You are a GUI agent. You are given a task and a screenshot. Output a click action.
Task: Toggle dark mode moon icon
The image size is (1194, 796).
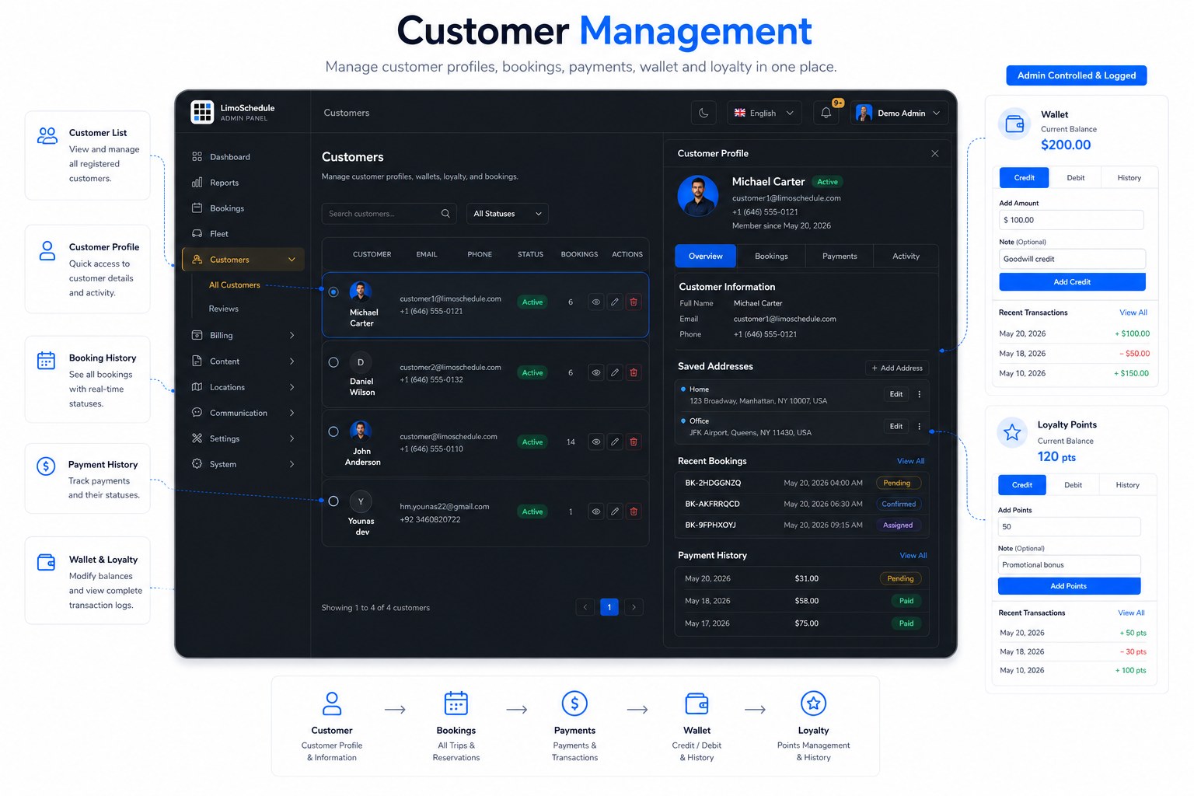(x=703, y=113)
